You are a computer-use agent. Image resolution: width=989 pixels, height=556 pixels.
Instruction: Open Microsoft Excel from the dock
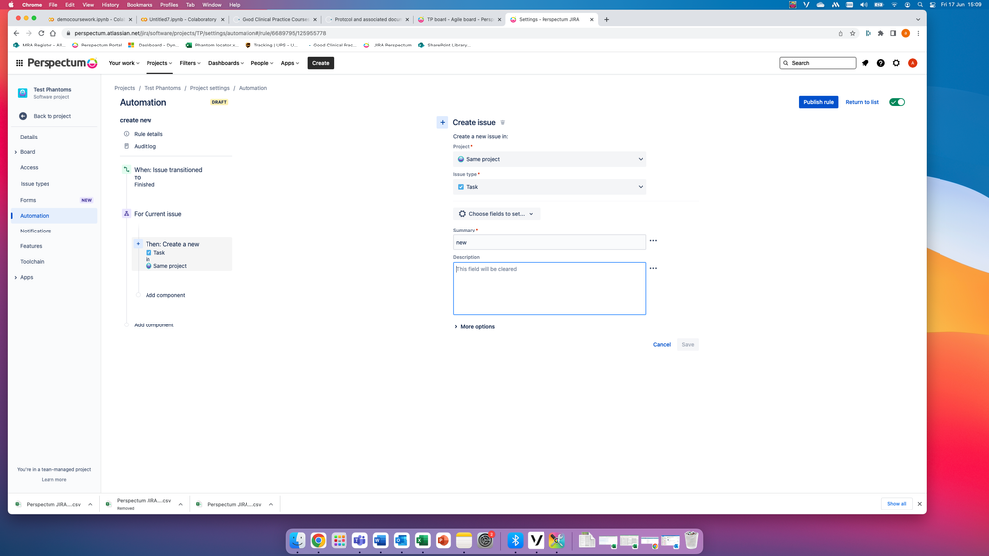pyautogui.click(x=422, y=540)
